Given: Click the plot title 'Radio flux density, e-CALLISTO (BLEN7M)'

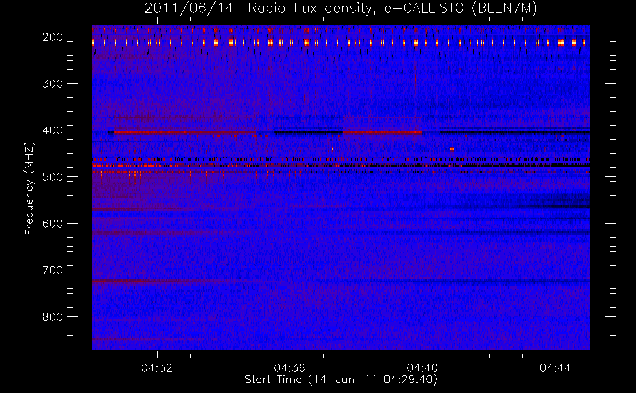Looking at the screenshot, I should 392,8.
